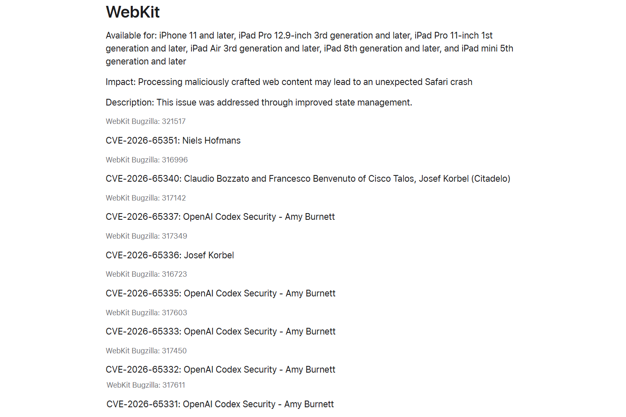Select the CVE-2026-65332 entry
Screen dimensions: 626x417
click(221, 370)
